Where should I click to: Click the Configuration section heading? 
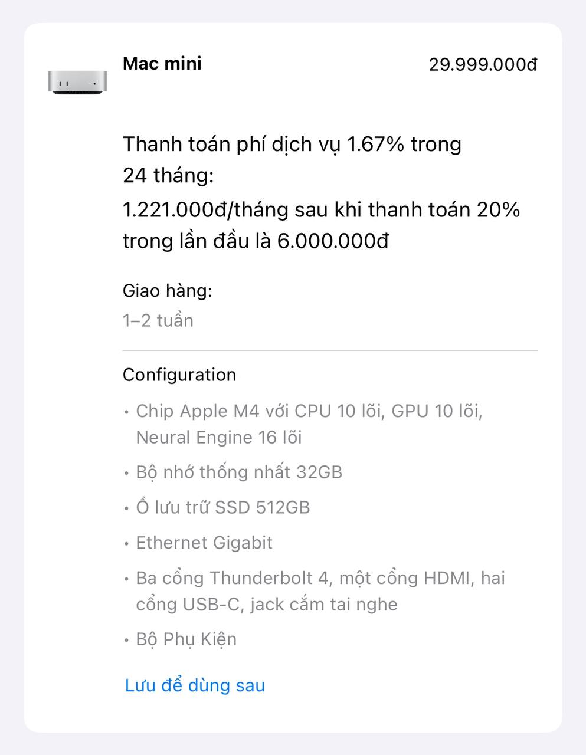(x=178, y=375)
